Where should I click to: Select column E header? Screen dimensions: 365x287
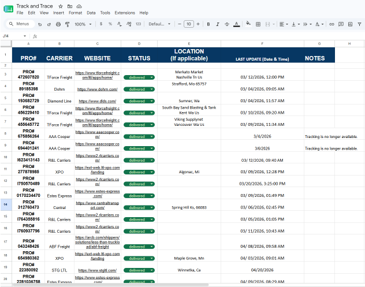[189, 43]
